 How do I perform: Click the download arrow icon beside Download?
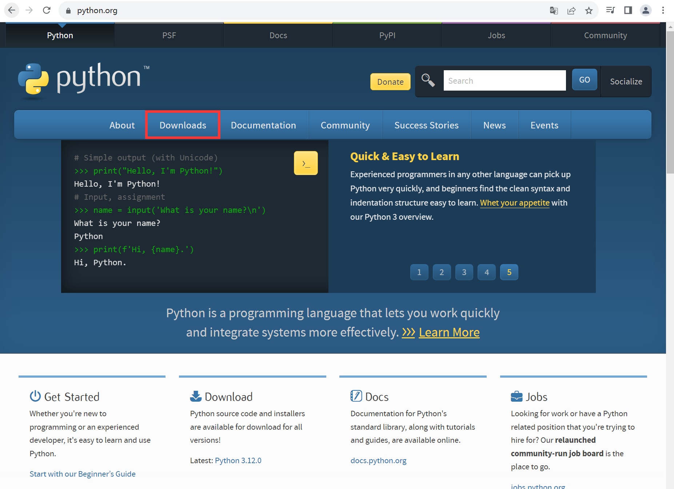click(x=196, y=396)
